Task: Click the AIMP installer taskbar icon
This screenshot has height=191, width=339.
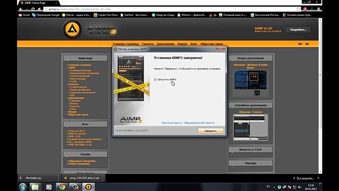Action: pyautogui.click(x=88, y=187)
